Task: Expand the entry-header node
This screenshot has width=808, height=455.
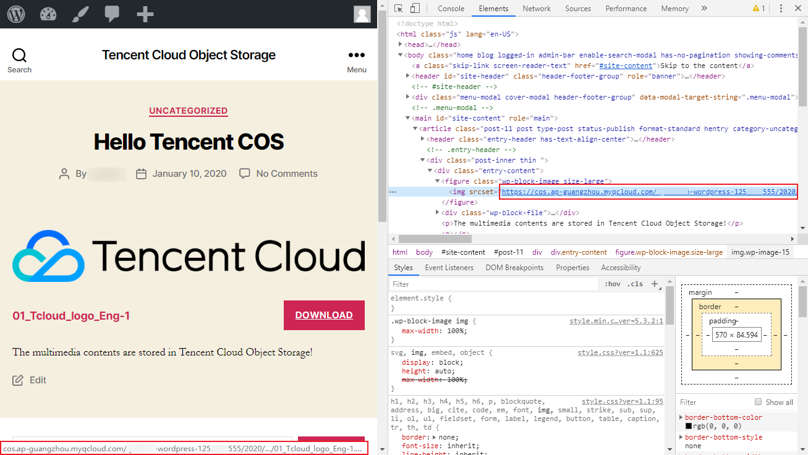Action: 423,139
